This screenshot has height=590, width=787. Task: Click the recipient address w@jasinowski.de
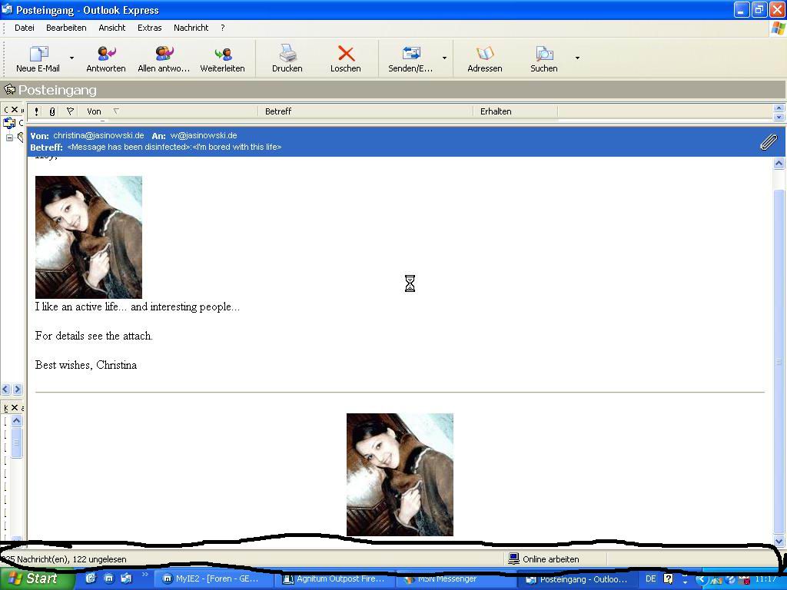pos(203,135)
